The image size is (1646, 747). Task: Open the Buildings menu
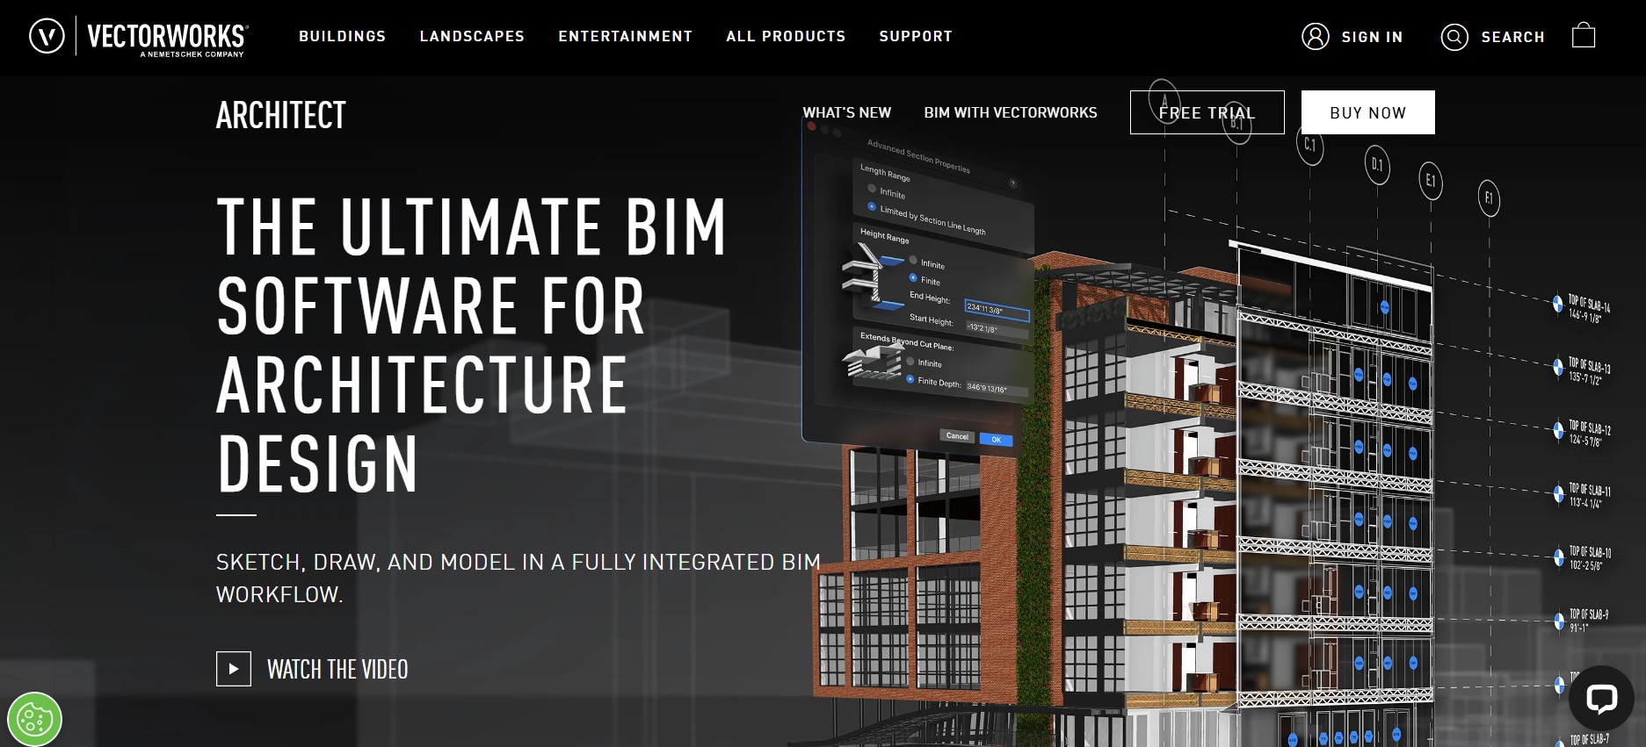coord(343,36)
